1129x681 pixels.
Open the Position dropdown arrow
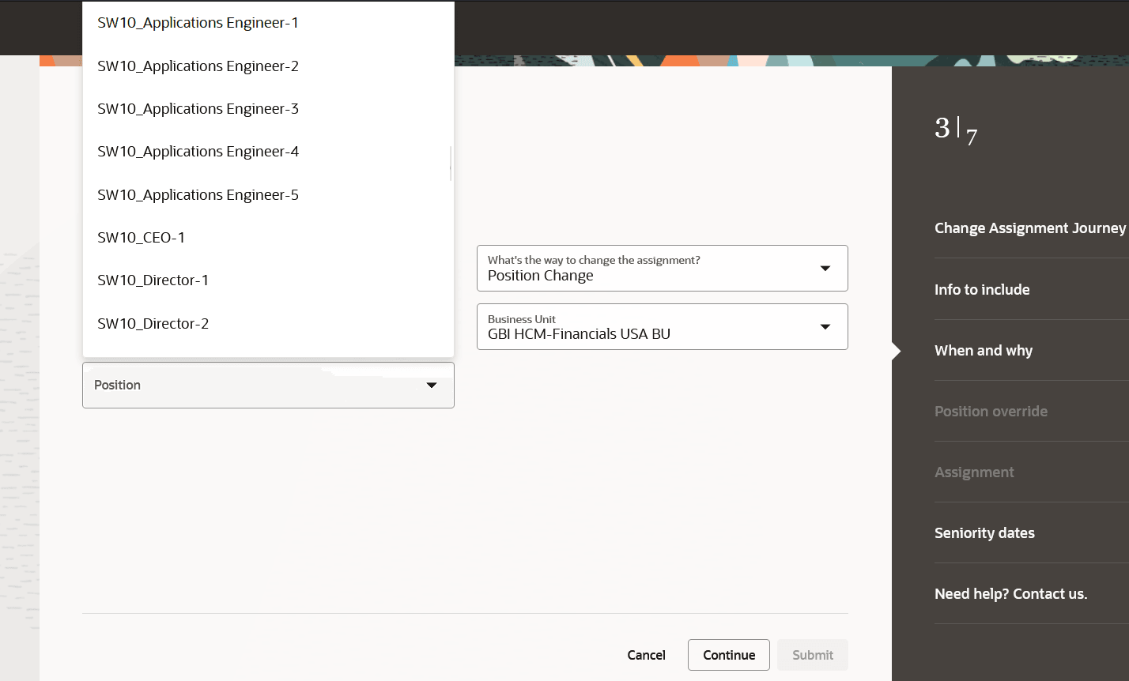pyautogui.click(x=432, y=385)
